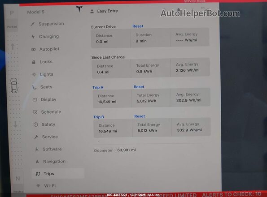Viewport: 267px width, 197px height.
Task: Open the Charging menu
Action: coord(45,37)
